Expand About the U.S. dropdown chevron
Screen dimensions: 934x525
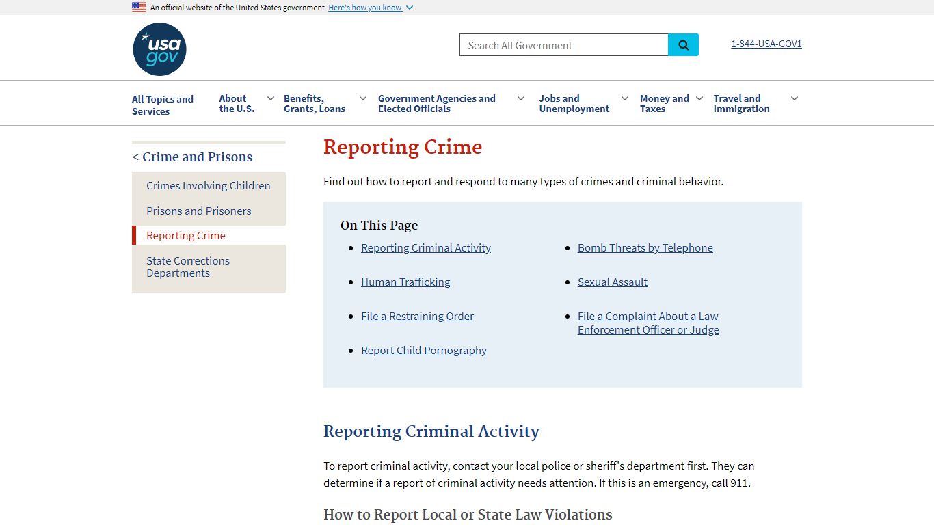click(271, 98)
